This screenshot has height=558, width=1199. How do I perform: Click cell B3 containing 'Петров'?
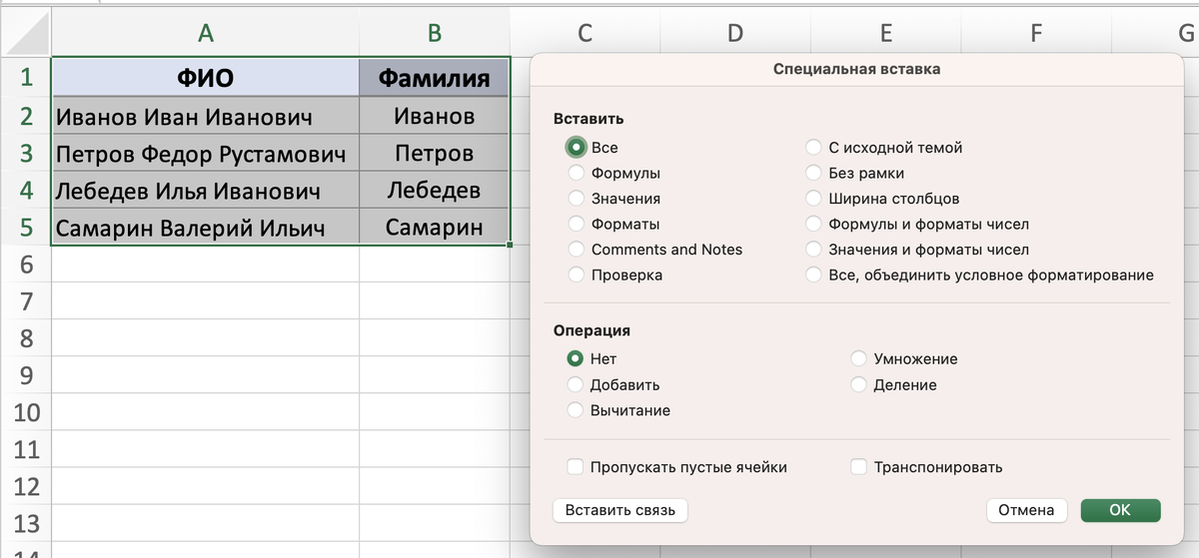coord(435,153)
